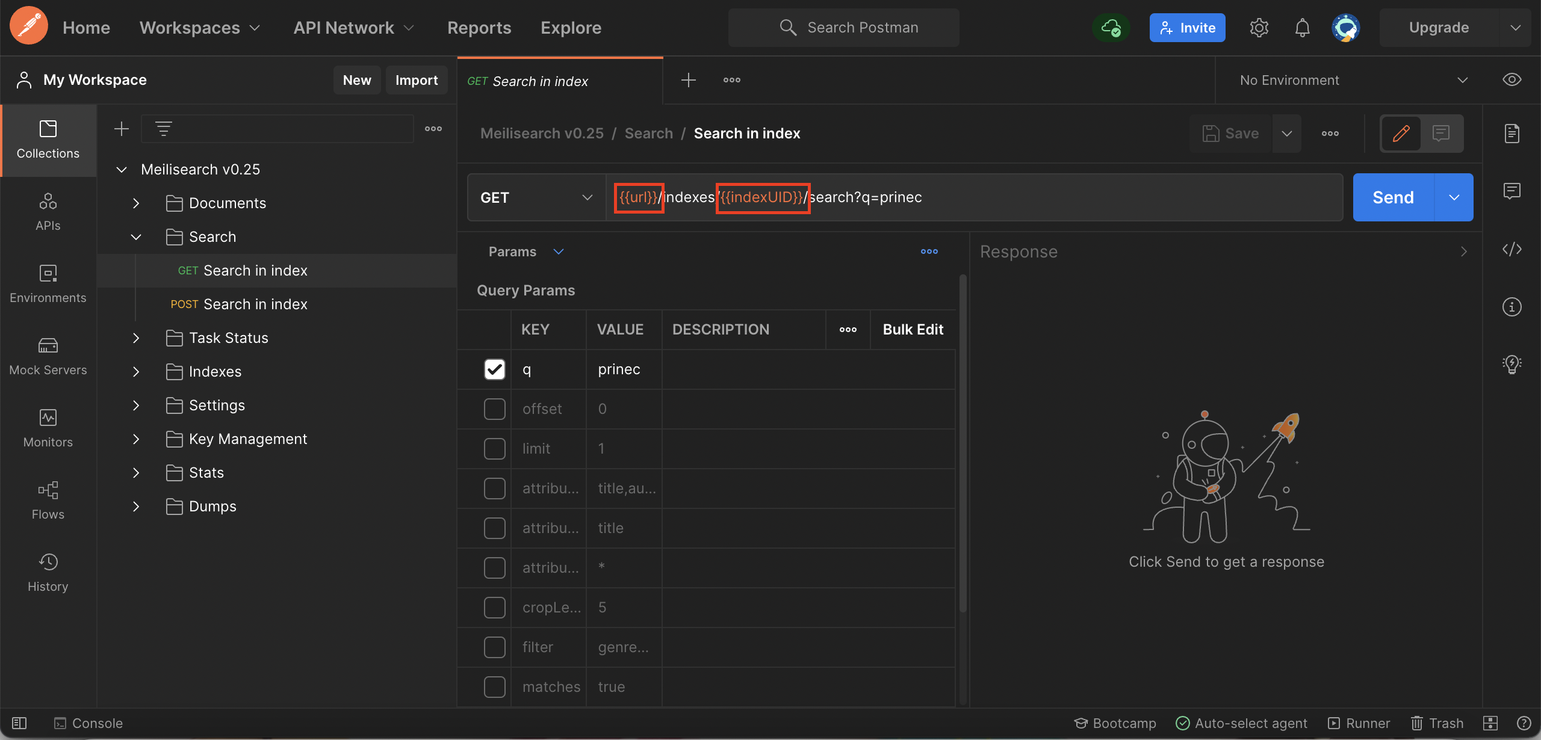
Task: Uncheck the q query parameter
Action: pyautogui.click(x=494, y=369)
